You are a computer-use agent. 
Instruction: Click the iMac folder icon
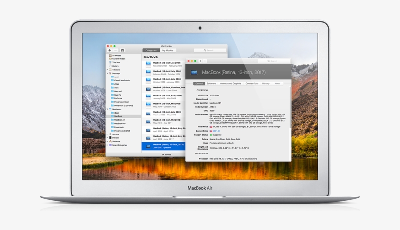click(x=112, y=88)
